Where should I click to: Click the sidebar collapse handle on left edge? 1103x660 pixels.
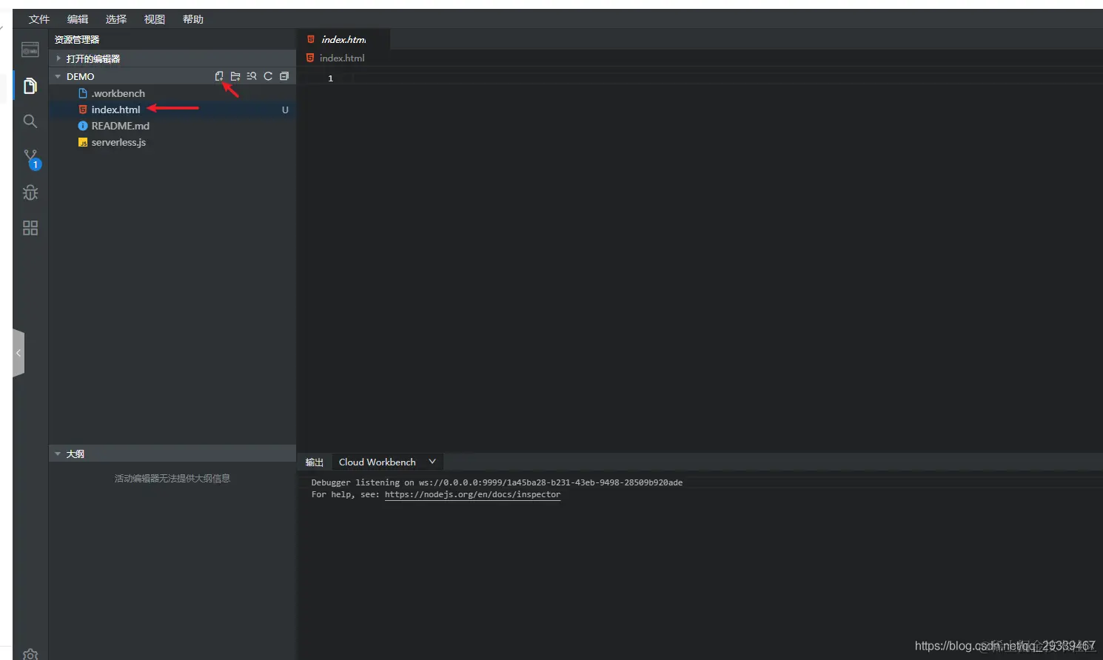pyautogui.click(x=19, y=354)
